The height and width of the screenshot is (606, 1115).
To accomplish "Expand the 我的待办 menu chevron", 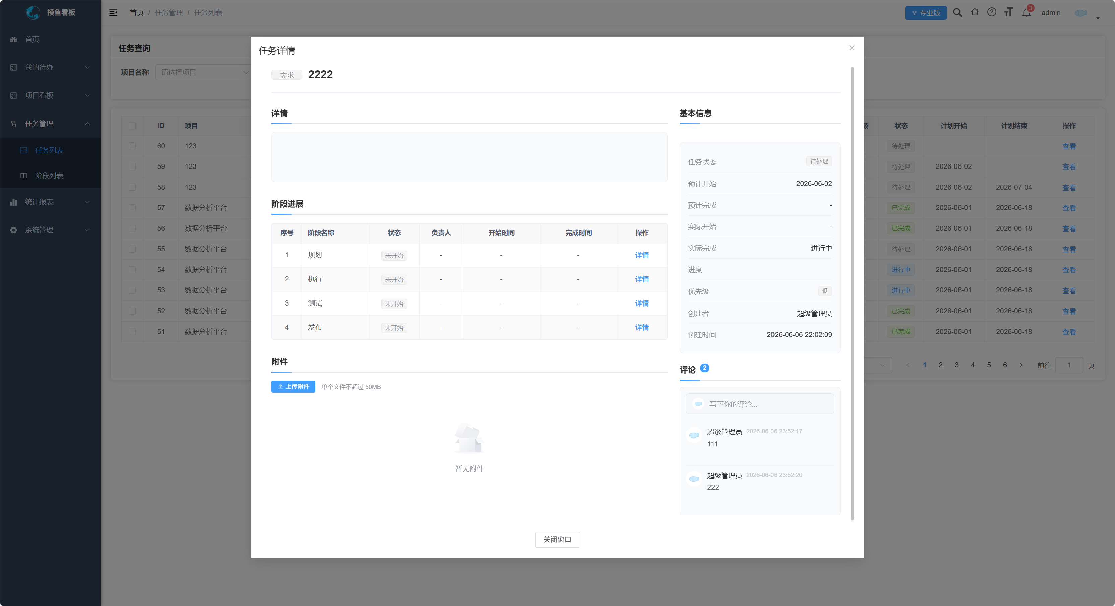I will point(87,67).
